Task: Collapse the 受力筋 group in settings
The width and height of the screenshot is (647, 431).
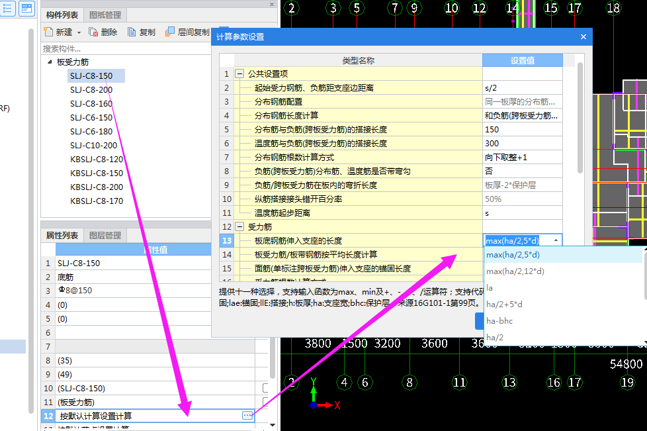Action: 239,226
